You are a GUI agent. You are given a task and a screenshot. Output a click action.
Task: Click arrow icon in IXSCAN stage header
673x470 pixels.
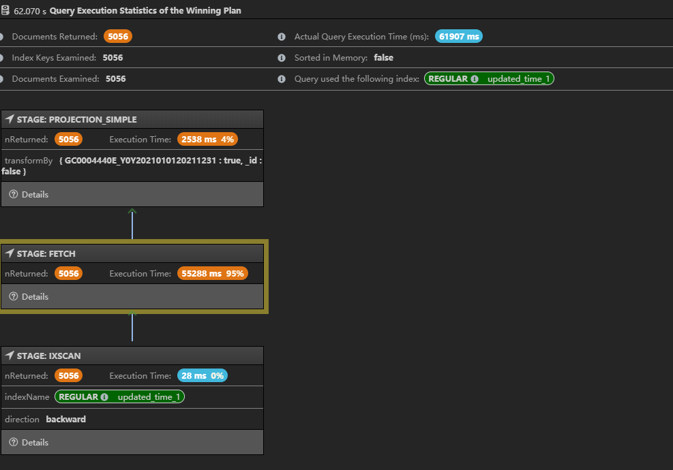10,356
